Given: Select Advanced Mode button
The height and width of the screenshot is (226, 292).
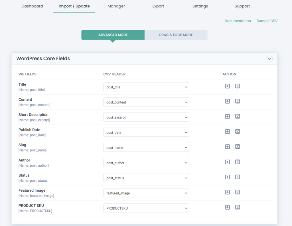Looking at the screenshot, I should 113,35.
